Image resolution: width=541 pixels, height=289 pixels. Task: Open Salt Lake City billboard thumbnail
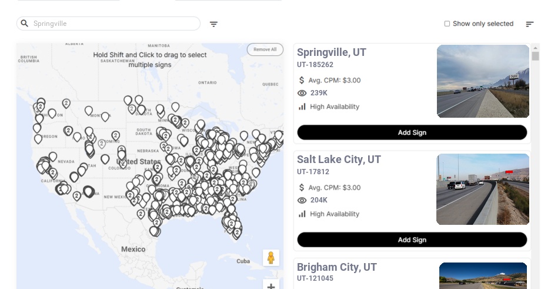(x=483, y=189)
